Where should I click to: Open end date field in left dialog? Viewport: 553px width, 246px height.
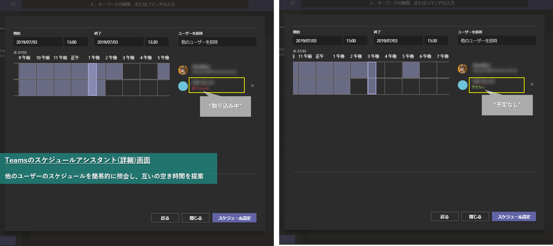click(119, 42)
